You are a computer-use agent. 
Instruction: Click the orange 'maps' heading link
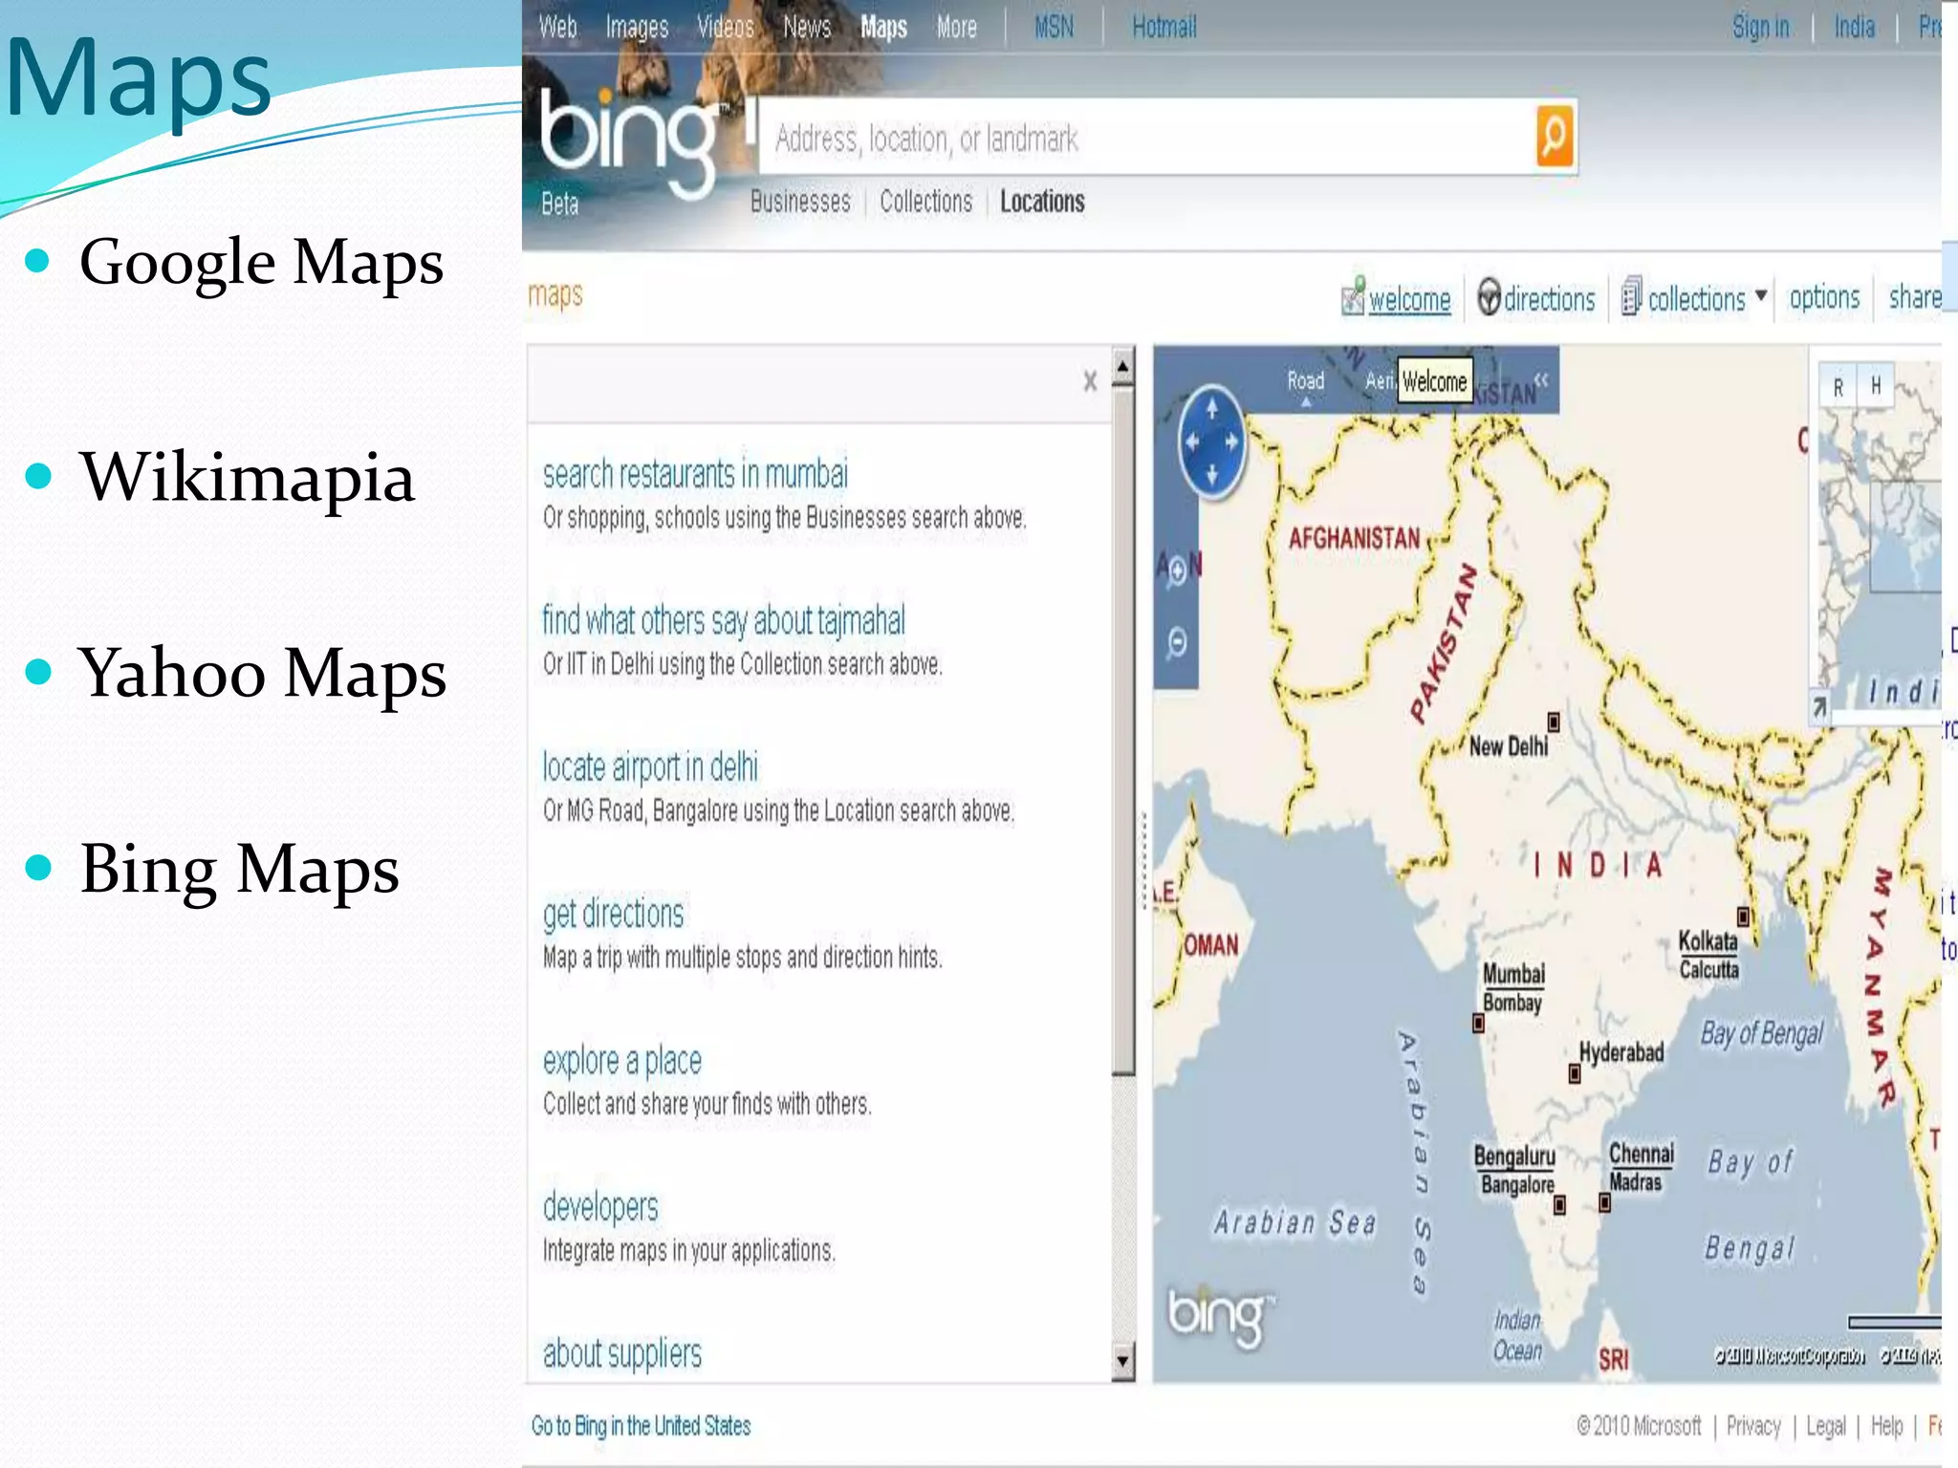555,294
